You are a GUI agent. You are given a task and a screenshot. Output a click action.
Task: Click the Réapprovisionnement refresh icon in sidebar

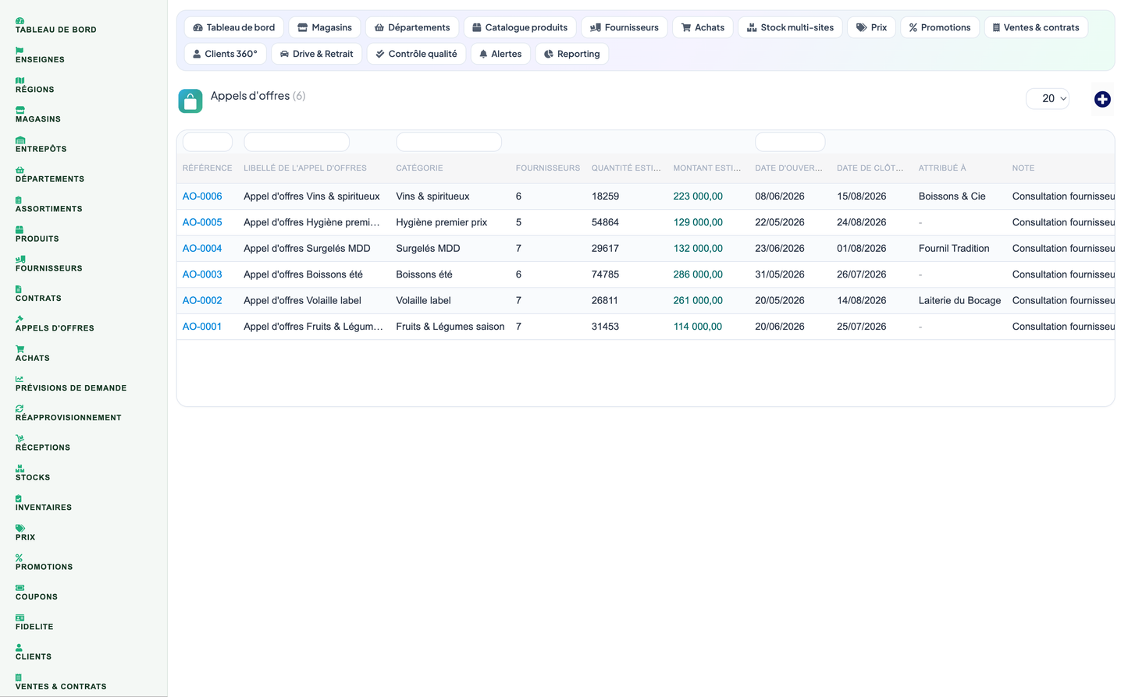(20, 409)
